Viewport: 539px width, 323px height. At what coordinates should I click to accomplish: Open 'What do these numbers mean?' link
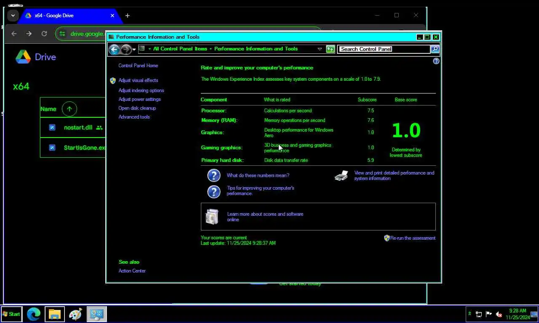click(x=258, y=175)
